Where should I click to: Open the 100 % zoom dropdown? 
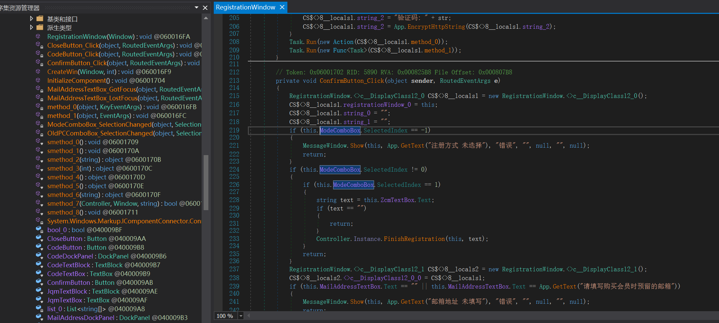pyautogui.click(x=241, y=316)
